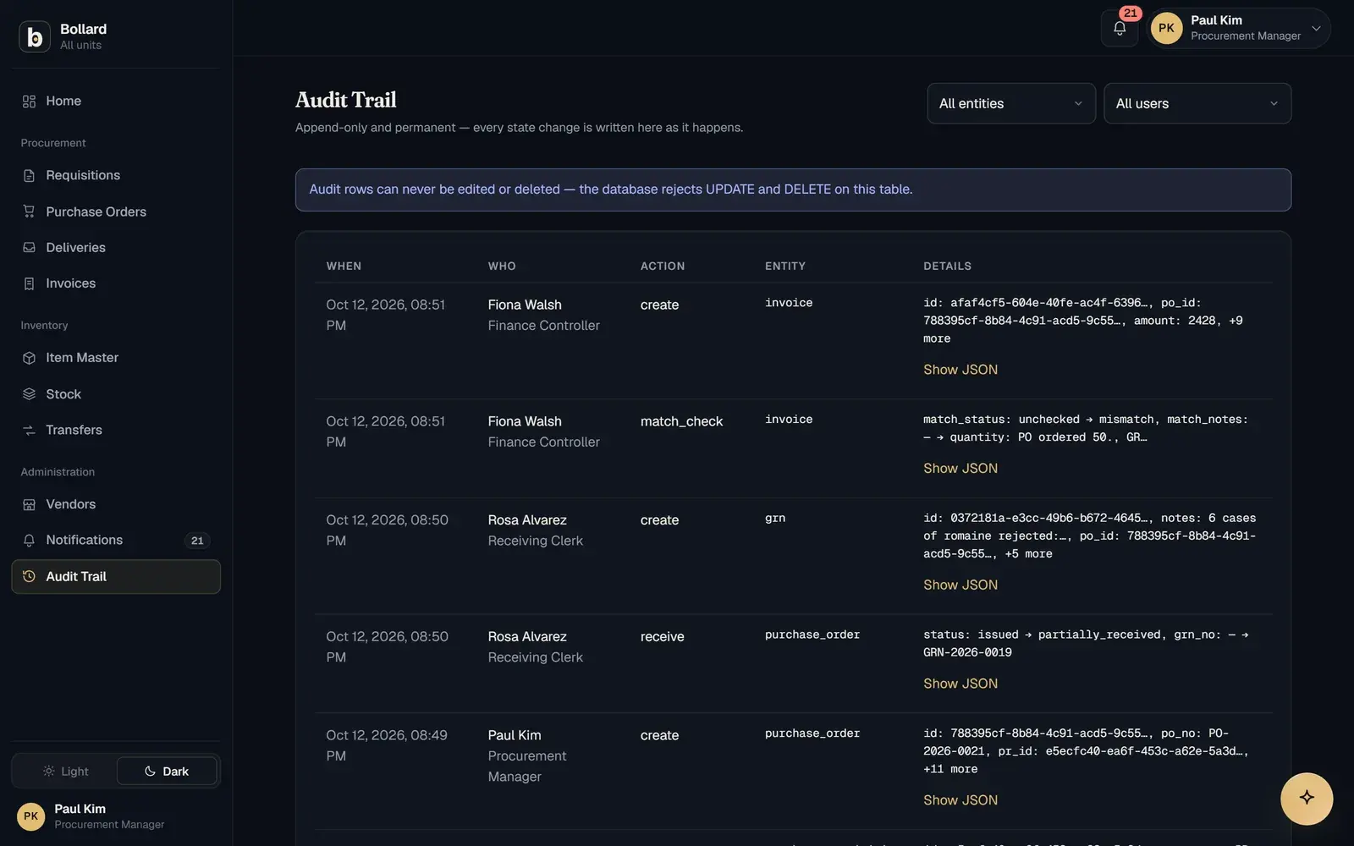Expand the Paul Kim account menu chevron
This screenshot has width=1354, height=846.
[x=1316, y=29]
